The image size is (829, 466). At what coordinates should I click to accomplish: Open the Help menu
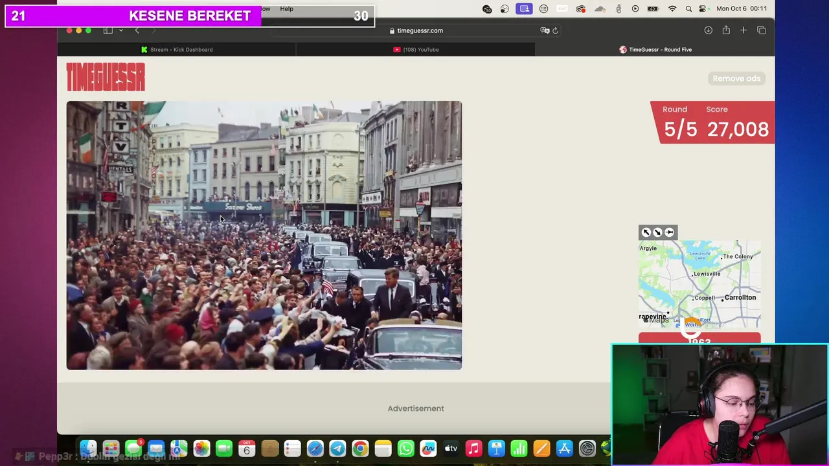click(x=286, y=9)
